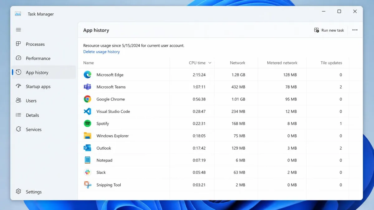Image resolution: width=374 pixels, height=210 pixels.
Task: Click the Processes sidebar icon
Action: tap(18, 44)
